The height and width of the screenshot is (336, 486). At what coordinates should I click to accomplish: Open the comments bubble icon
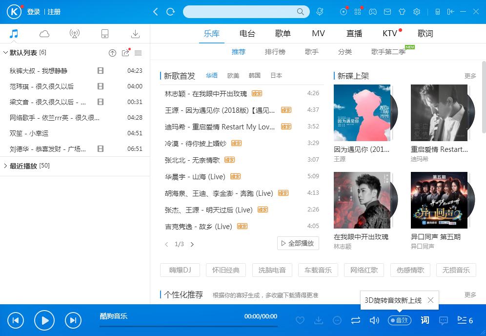pos(444,320)
